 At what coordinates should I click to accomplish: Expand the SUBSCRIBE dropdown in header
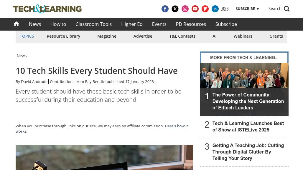(247, 9)
